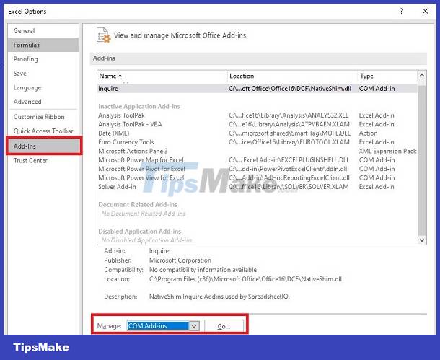440x360 pixels.
Task: Click the Go... button
Action: click(224, 326)
